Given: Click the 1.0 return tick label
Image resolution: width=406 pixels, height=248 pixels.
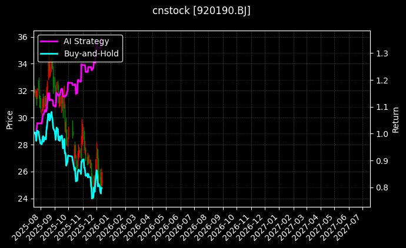Looking at the screenshot, I should (x=382, y=134).
